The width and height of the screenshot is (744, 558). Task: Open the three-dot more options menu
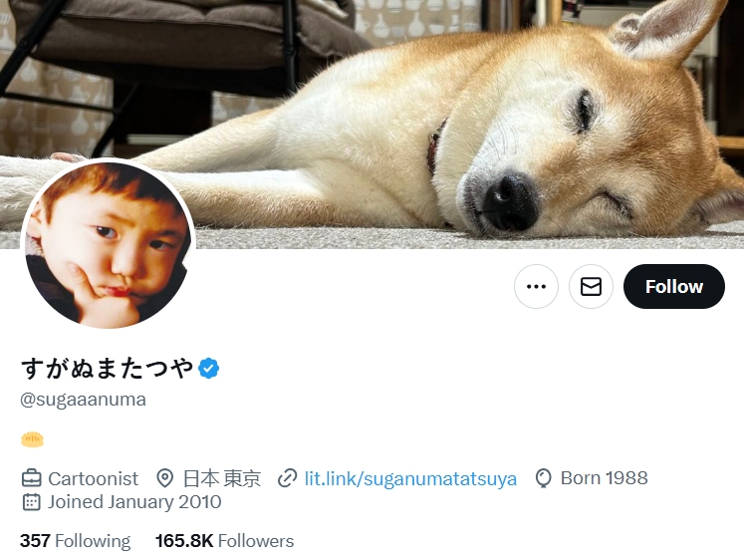pyautogui.click(x=536, y=286)
